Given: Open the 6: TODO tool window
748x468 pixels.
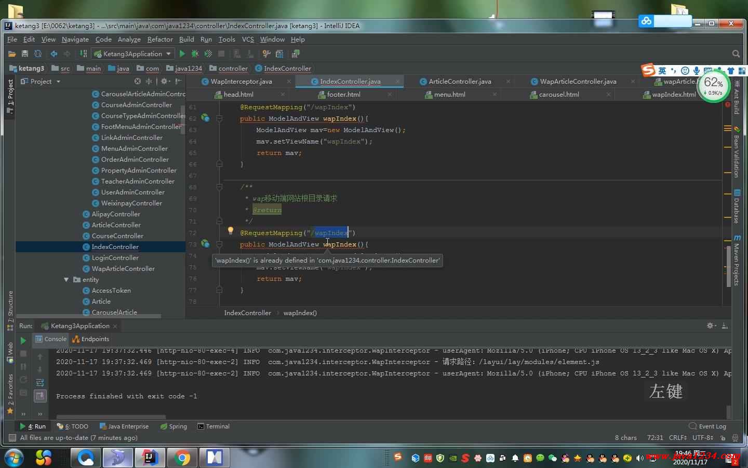Looking at the screenshot, I should coord(72,426).
